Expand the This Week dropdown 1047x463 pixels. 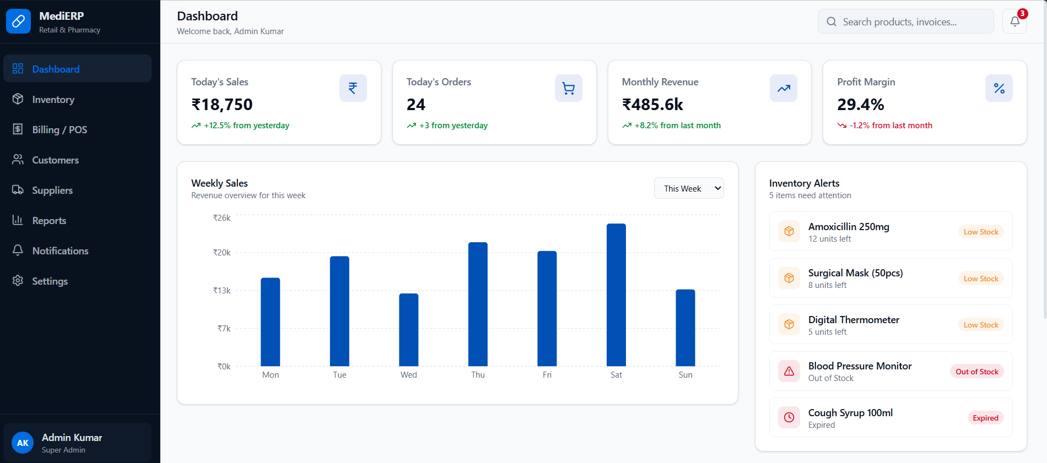pyautogui.click(x=689, y=188)
